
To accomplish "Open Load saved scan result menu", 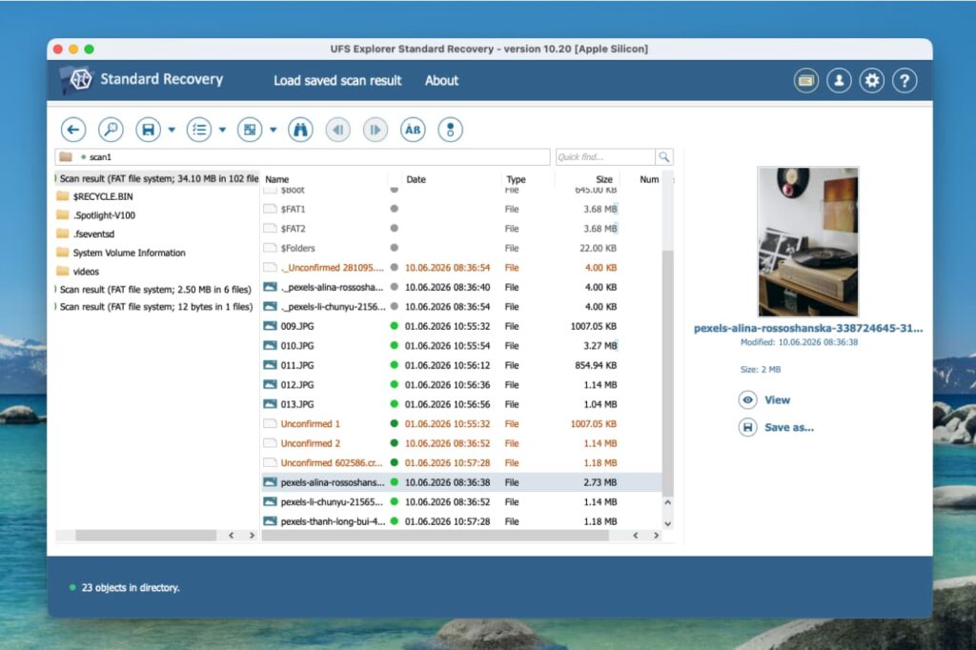I will coord(337,80).
